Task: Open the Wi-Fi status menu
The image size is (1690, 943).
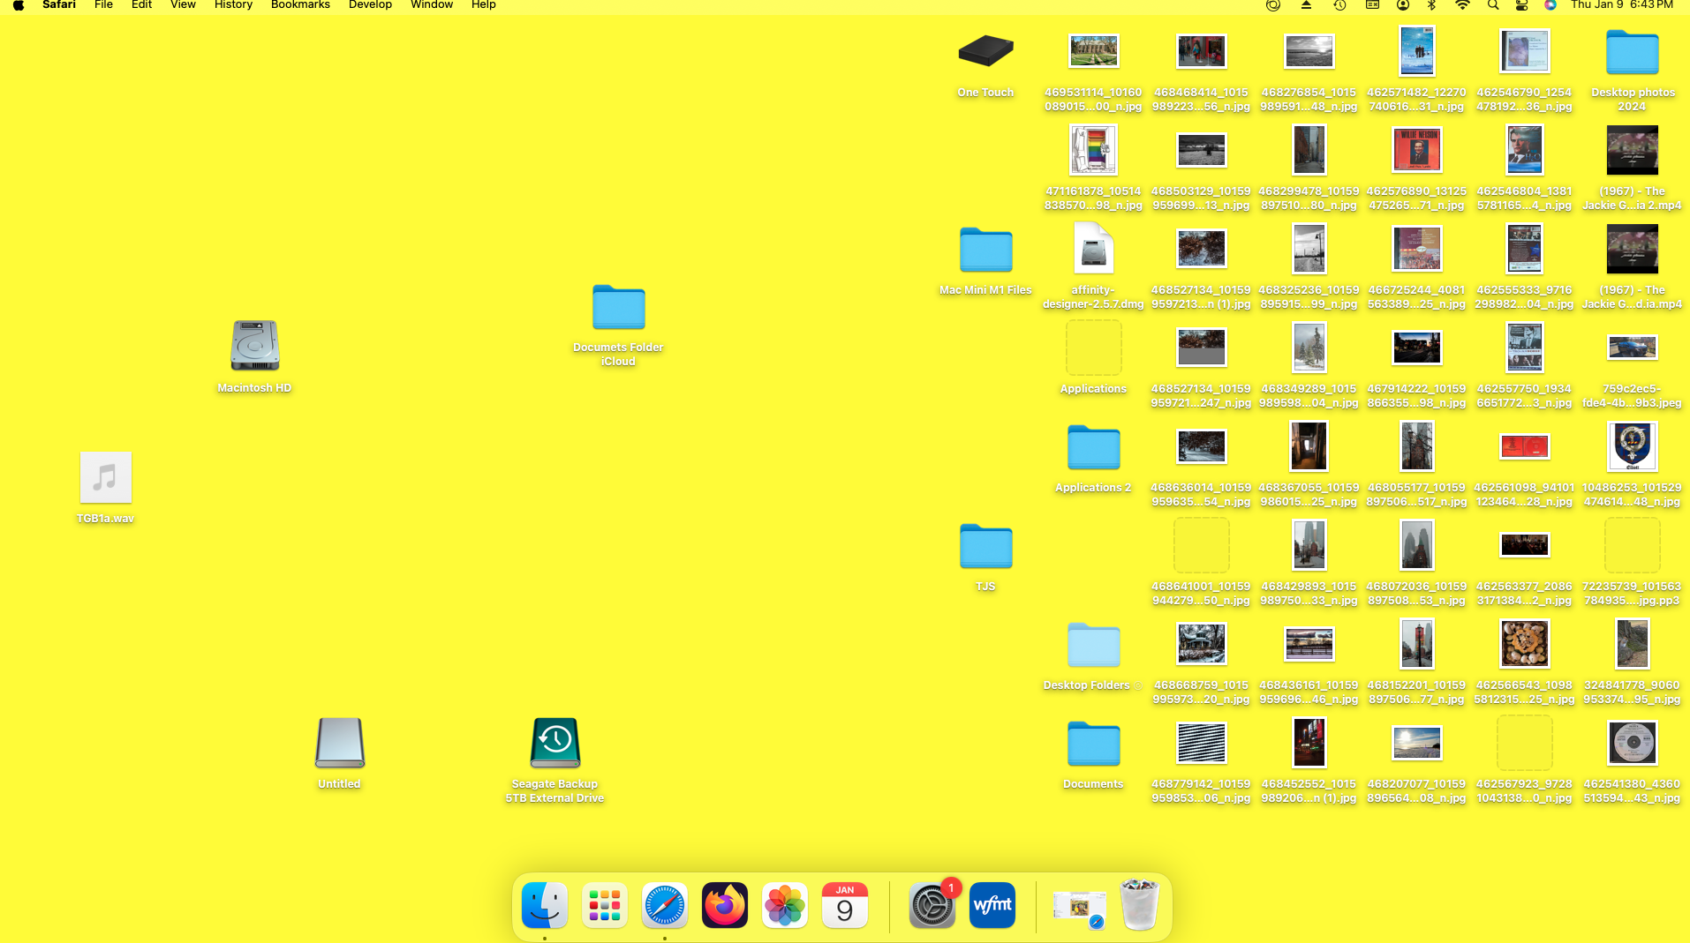Action: (1462, 5)
